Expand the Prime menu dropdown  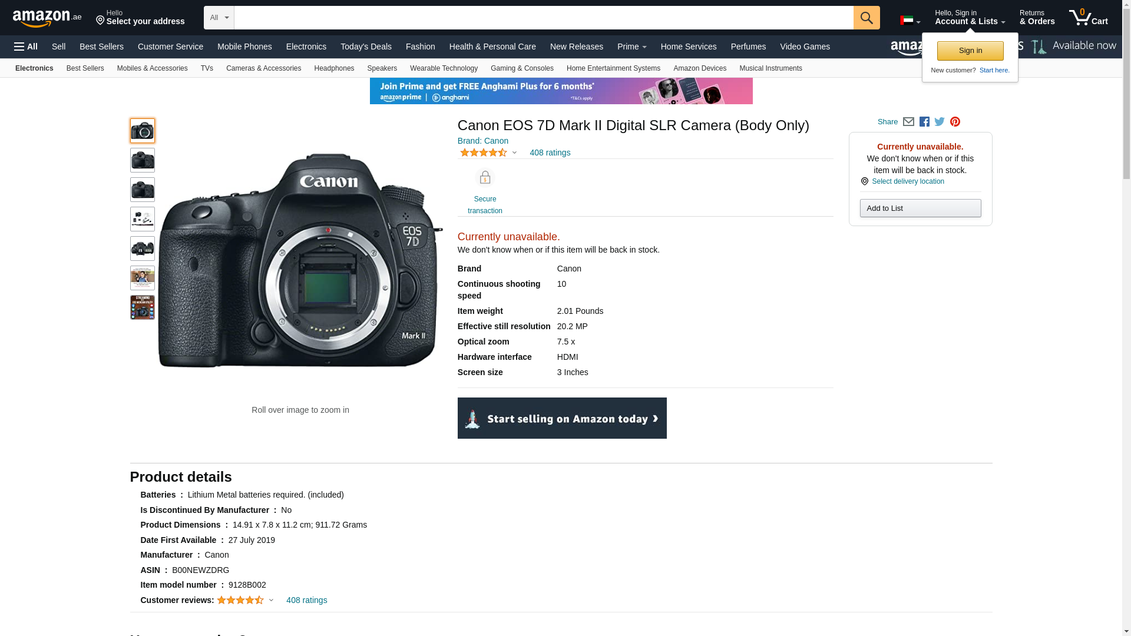(x=631, y=47)
